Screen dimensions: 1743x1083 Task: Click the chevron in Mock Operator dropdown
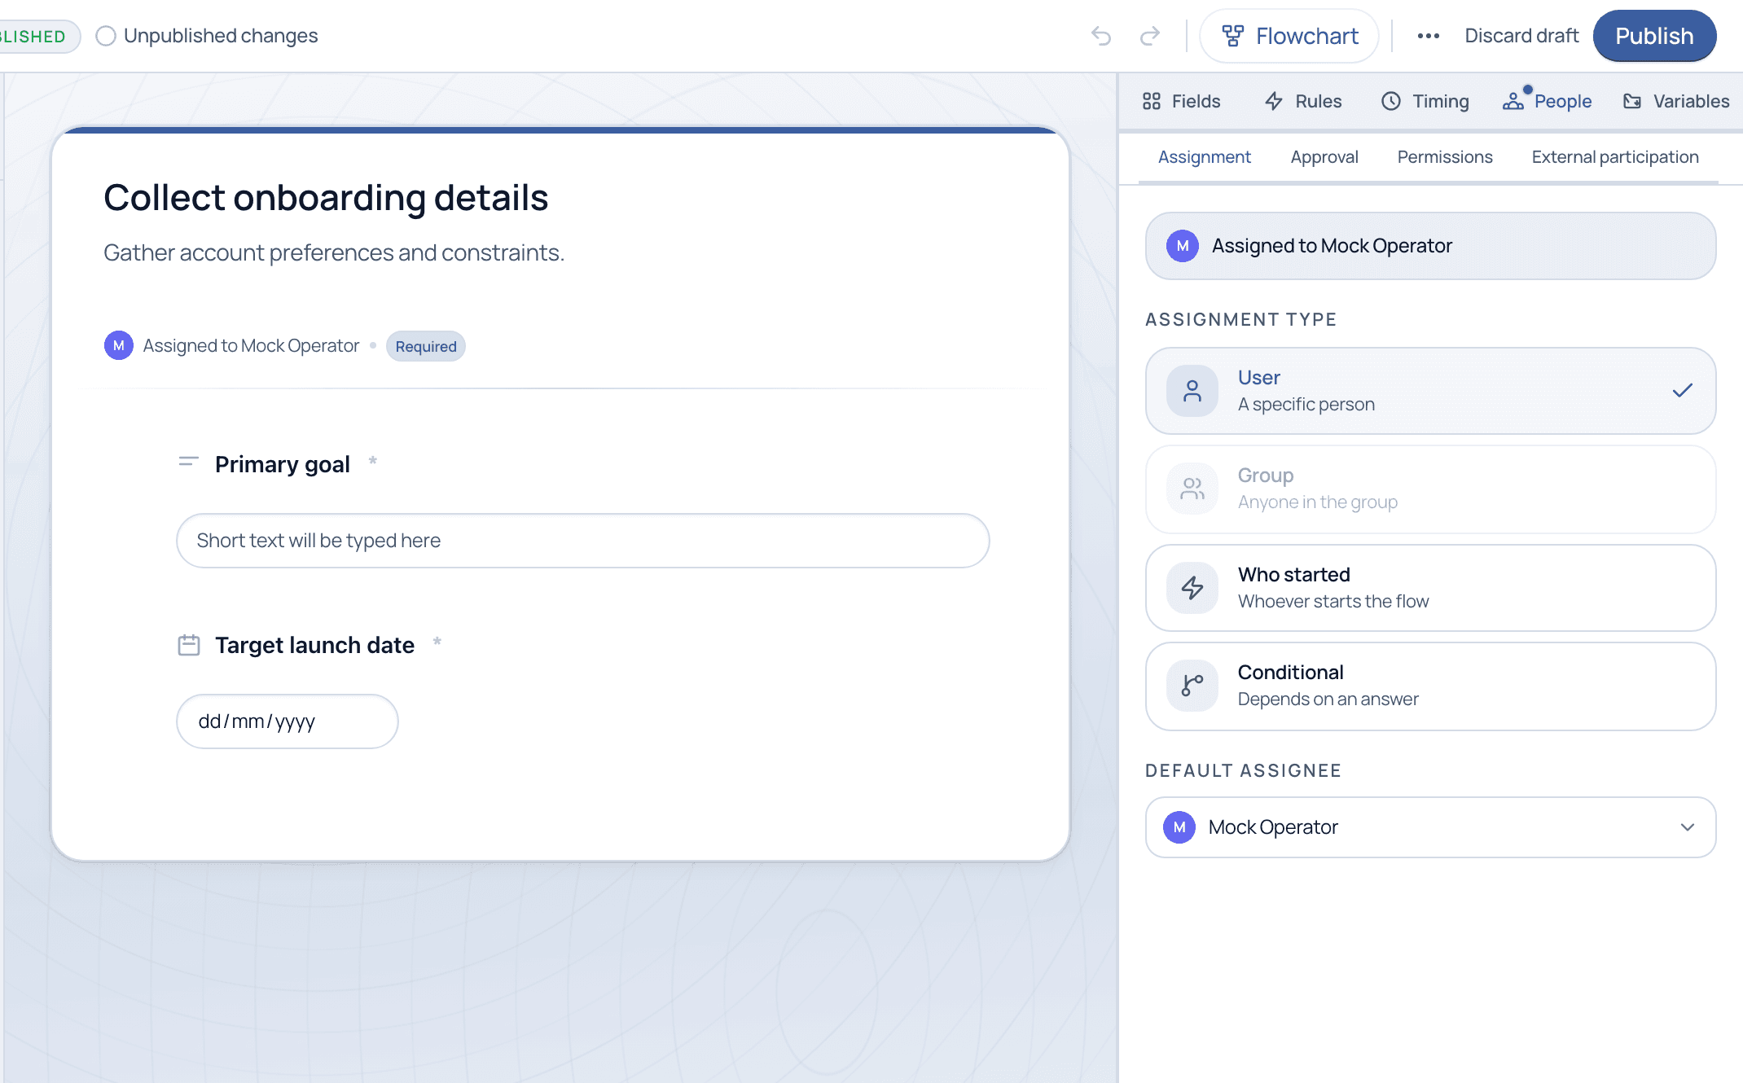(1688, 827)
